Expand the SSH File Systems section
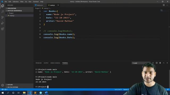 19,87
